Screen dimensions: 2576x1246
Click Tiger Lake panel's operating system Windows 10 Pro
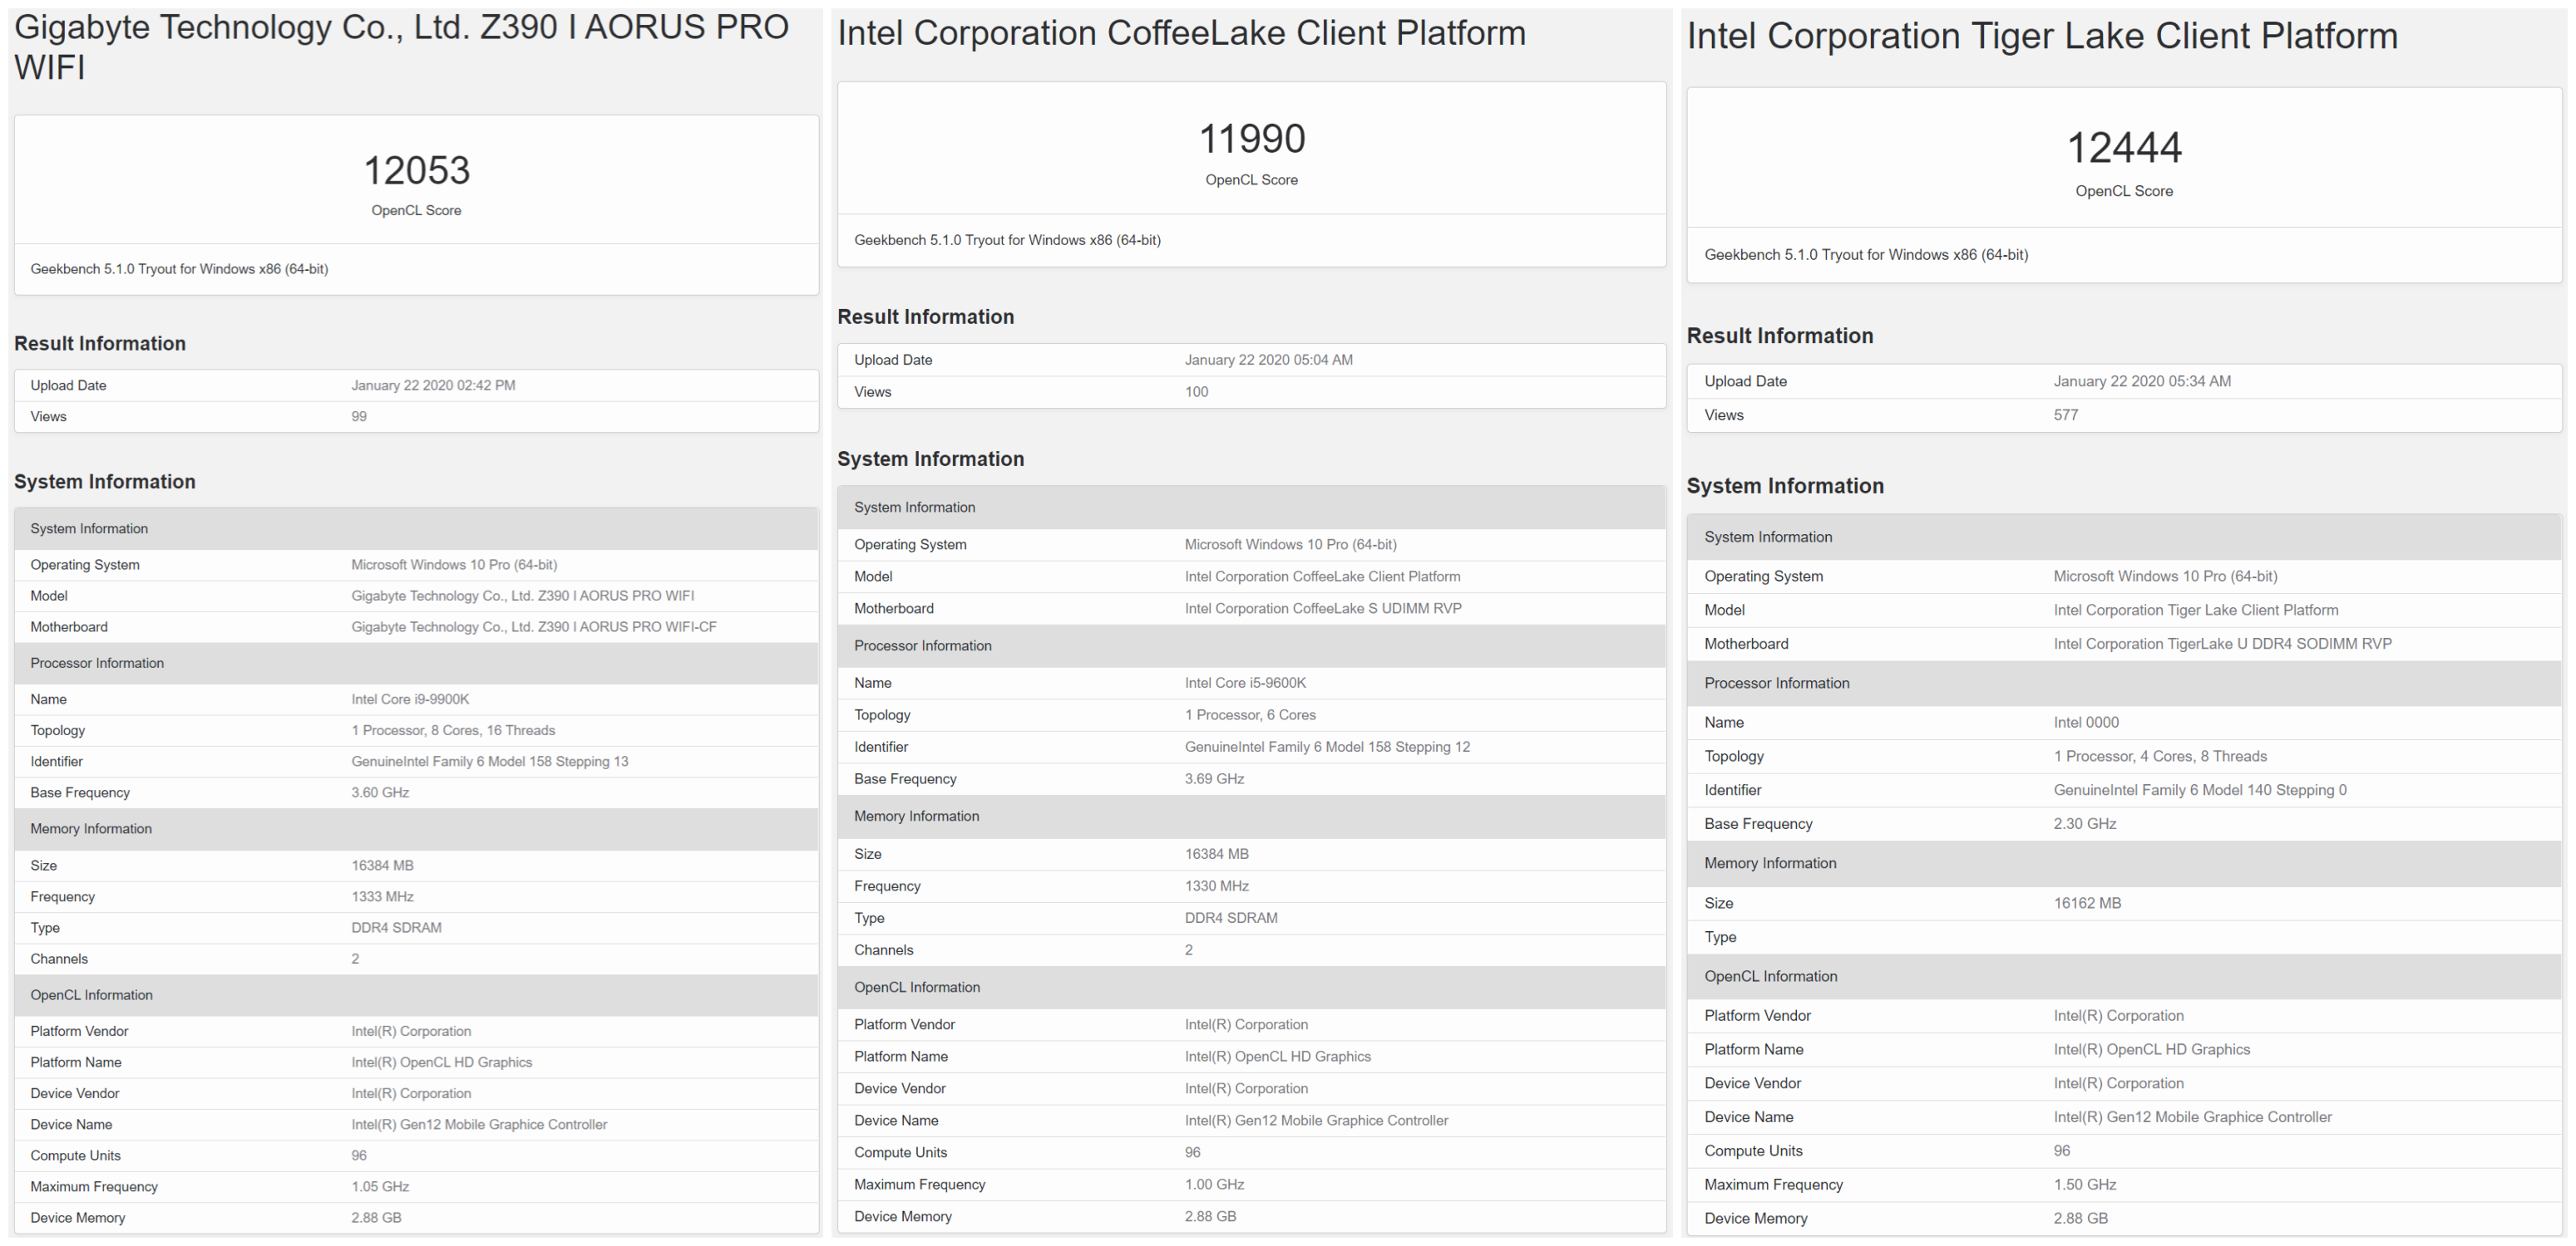2165,576
